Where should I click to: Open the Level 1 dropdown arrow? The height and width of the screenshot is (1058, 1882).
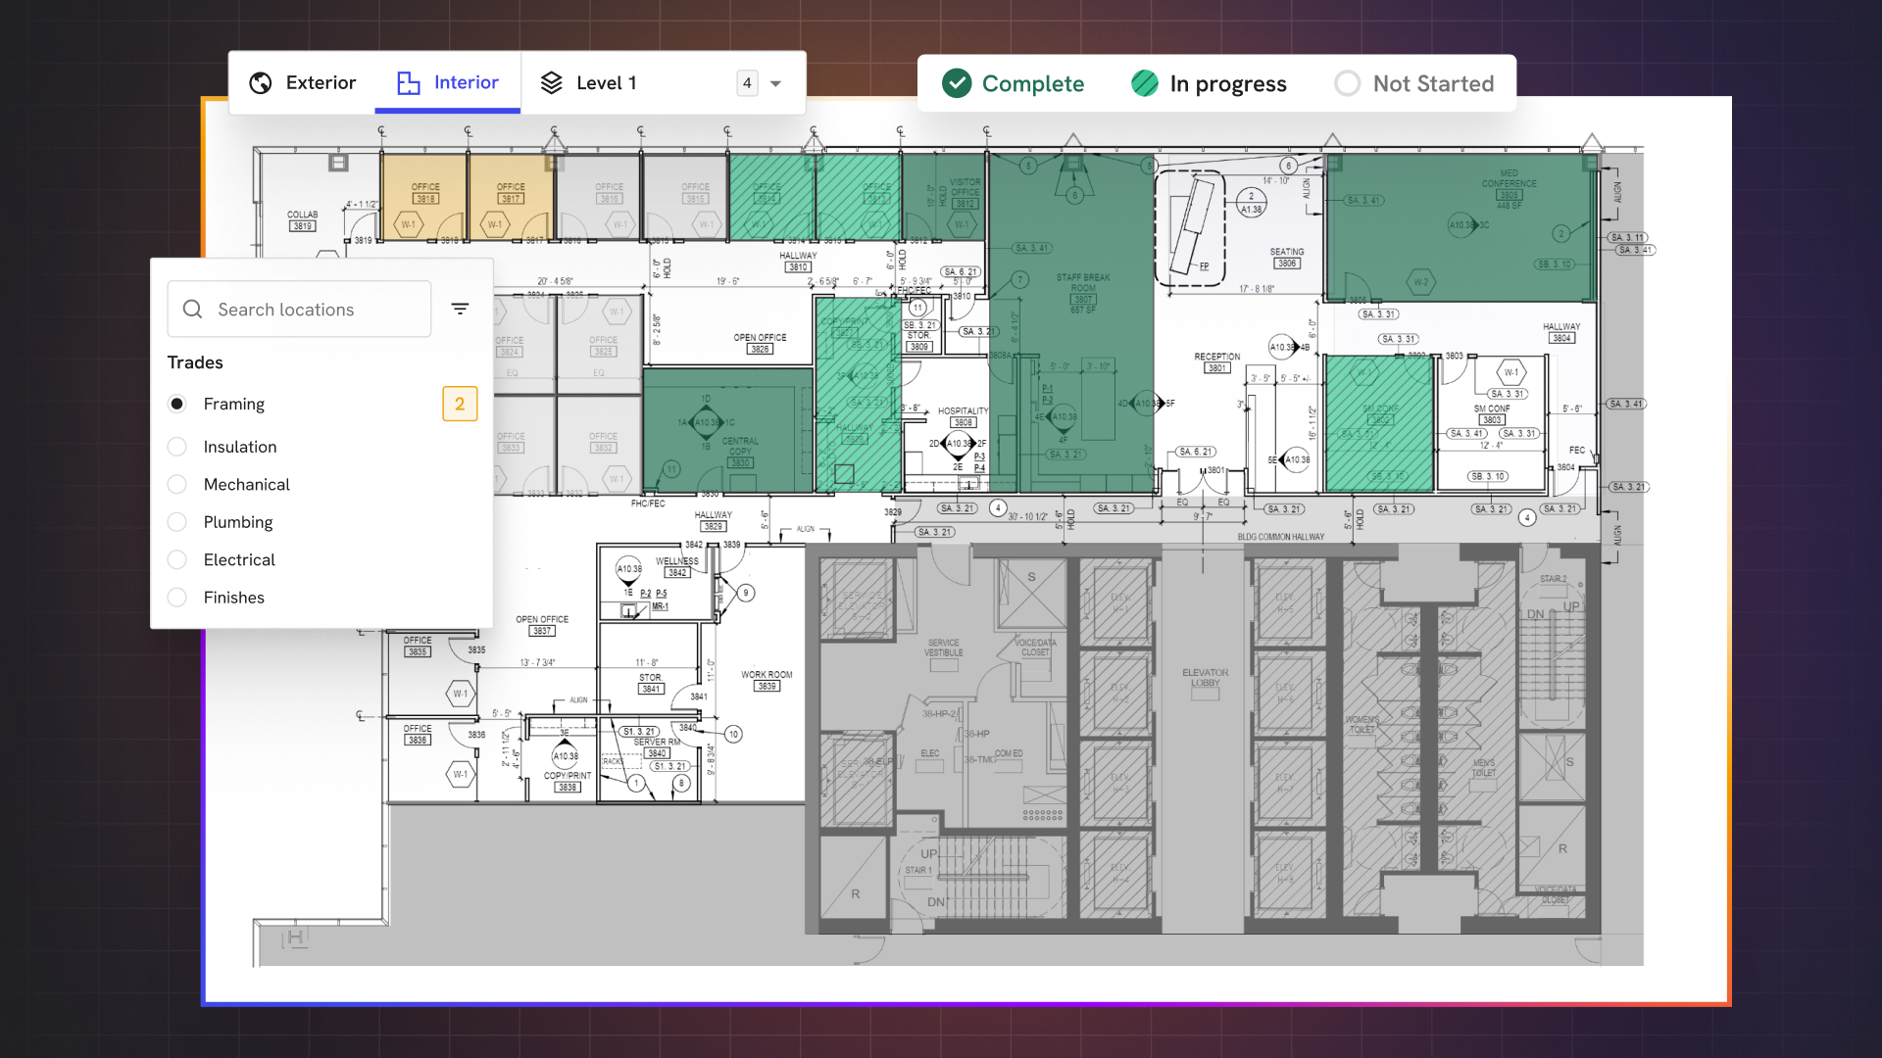pyautogui.click(x=775, y=83)
